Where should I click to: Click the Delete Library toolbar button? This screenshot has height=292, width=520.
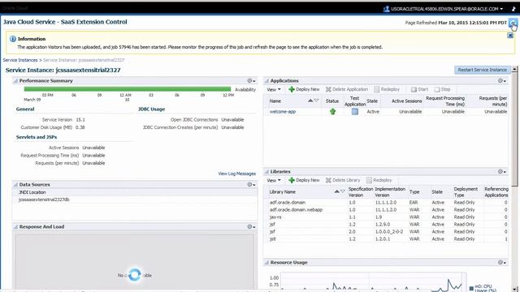[x=343, y=180]
